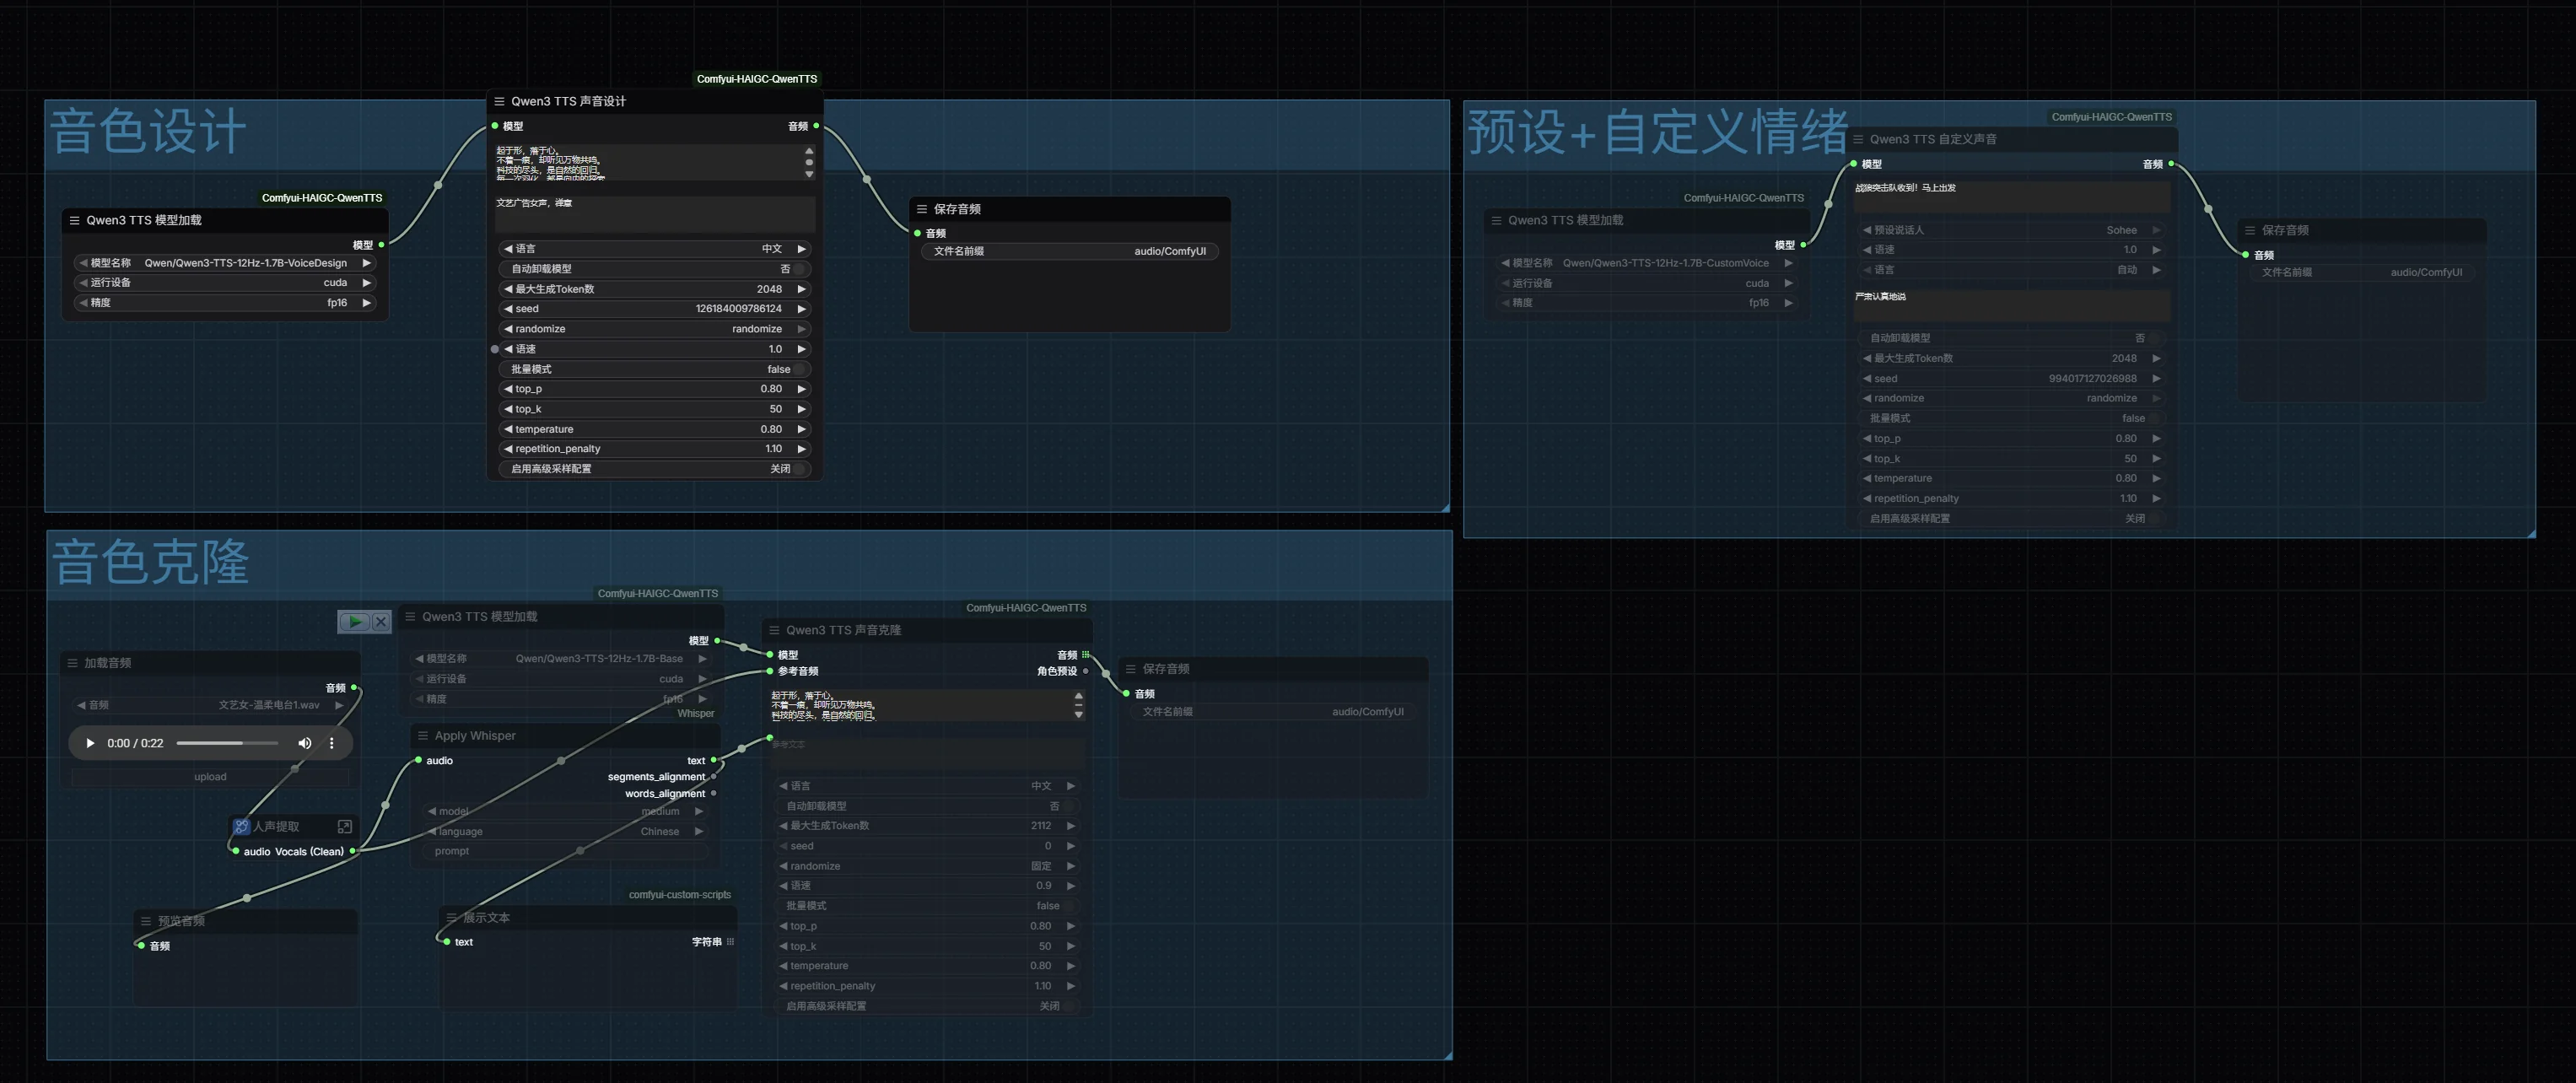Click the Apply Whisper node menu icon
2576x1083 pixels.
coord(422,735)
